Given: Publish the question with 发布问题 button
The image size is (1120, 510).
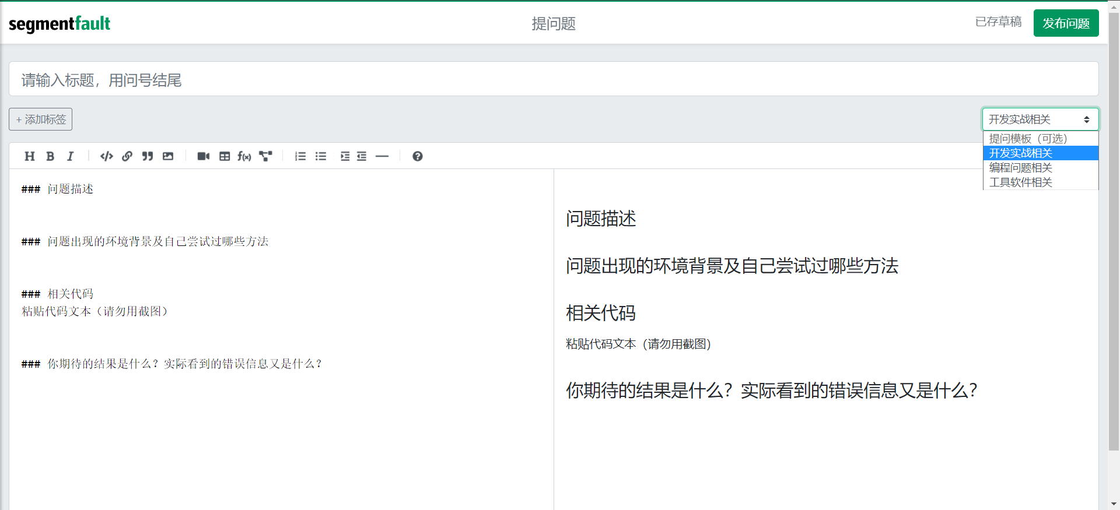Looking at the screenshot, I should pyautogui.click(x=1066, y=23).
